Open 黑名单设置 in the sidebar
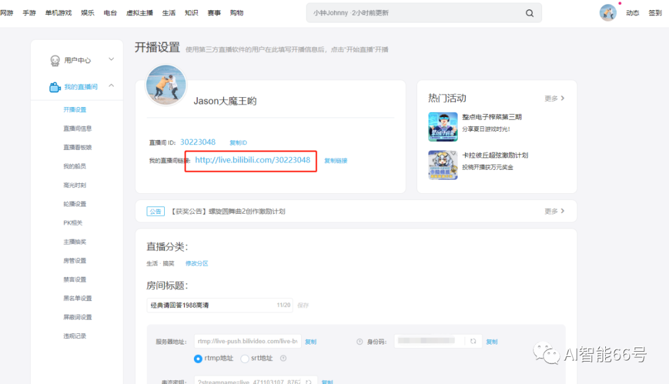The image size is (669, 384). 77,299
